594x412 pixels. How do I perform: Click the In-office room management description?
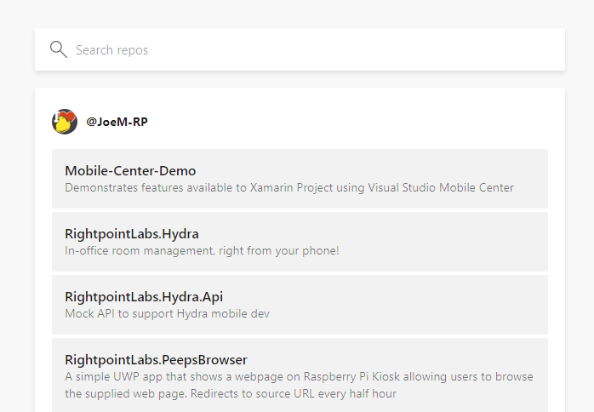(x=202, y=250)
